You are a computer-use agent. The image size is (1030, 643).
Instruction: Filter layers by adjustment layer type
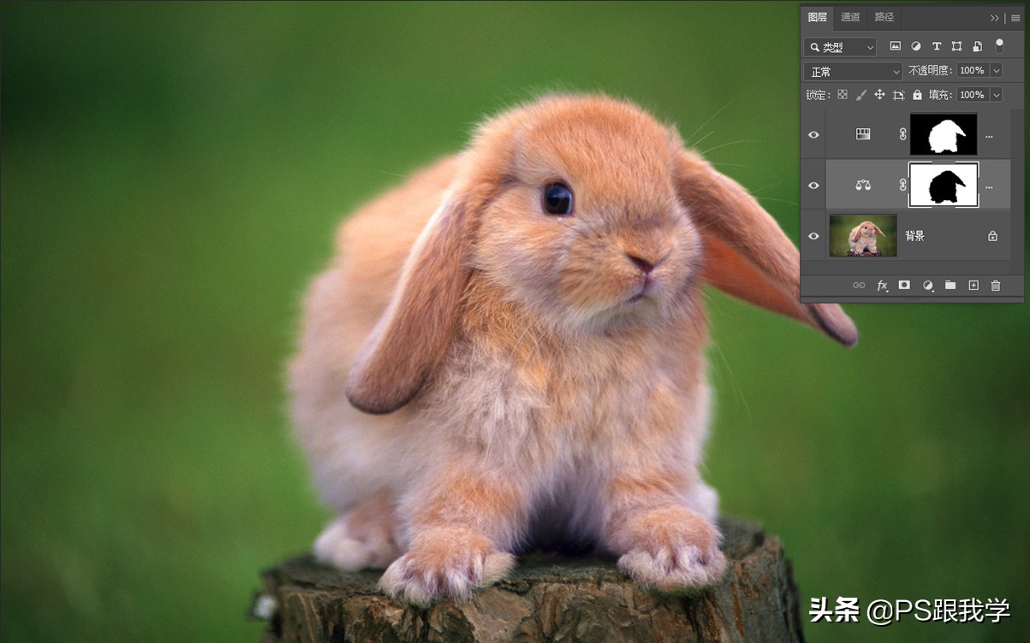coord(916,46)
